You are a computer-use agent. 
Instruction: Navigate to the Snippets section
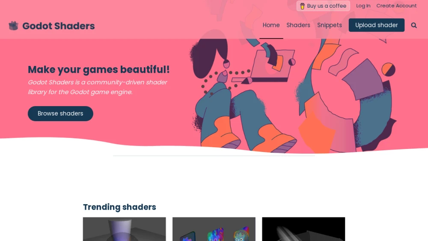(x=330, y=25)
